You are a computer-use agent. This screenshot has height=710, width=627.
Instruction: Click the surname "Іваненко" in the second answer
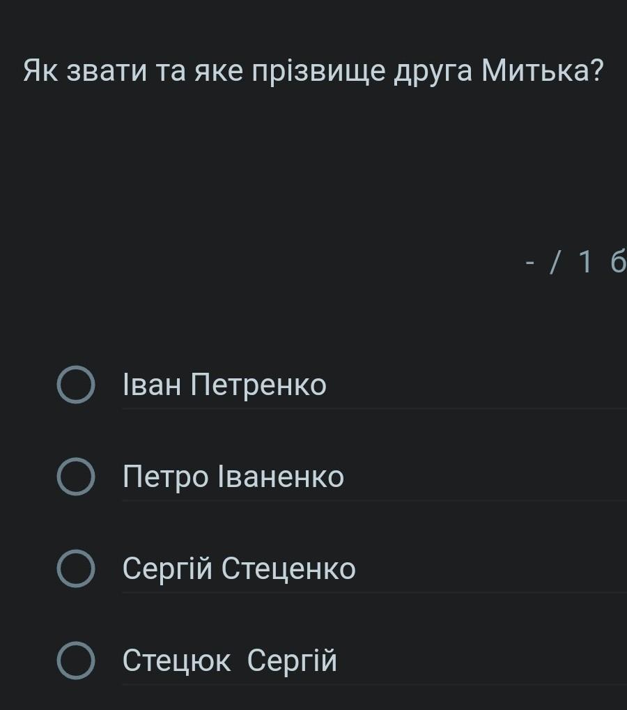[281, 477]
